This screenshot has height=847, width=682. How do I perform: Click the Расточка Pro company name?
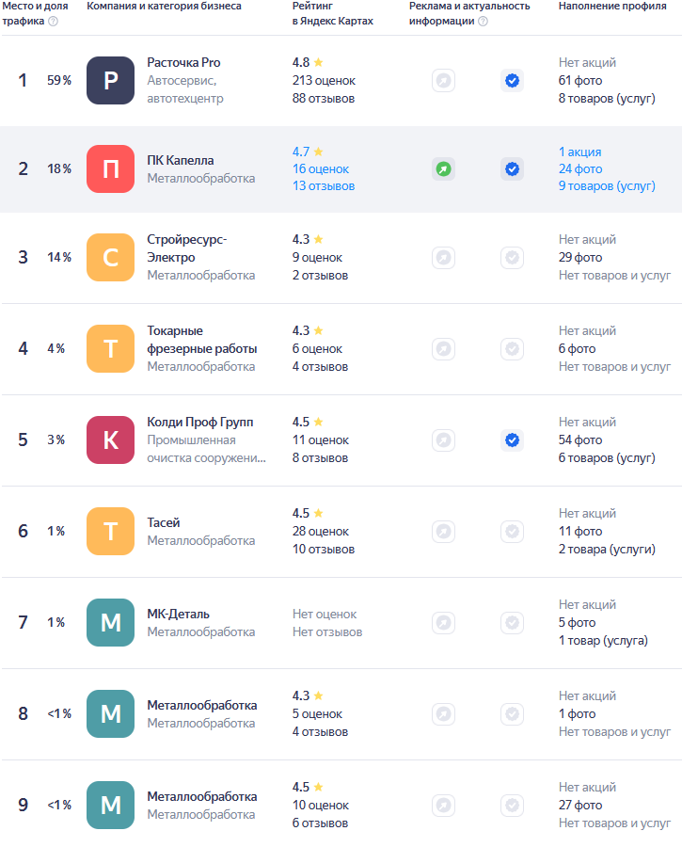pos(183,63)
